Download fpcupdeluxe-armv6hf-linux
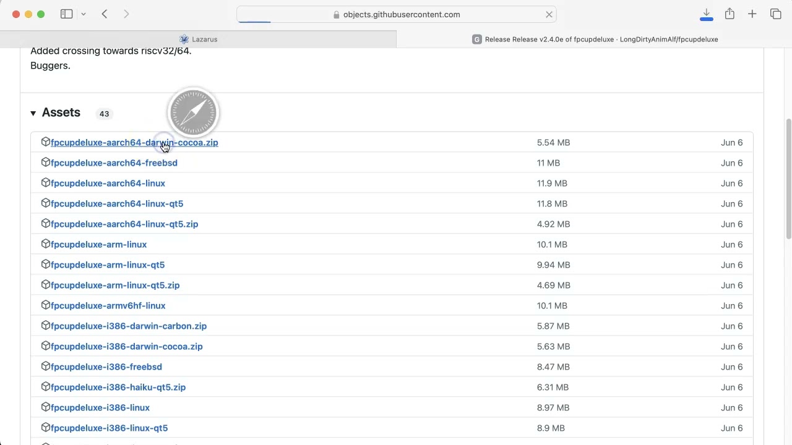Screen dimensions: 792x445 [x=108, y=306]
